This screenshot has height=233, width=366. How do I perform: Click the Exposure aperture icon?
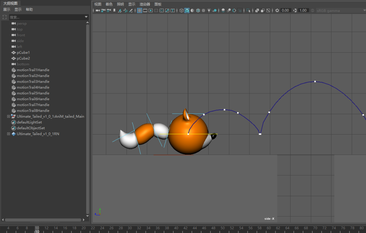tap(277, 10)
